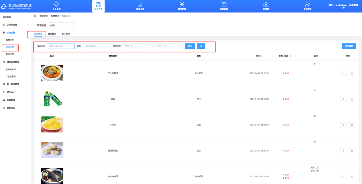Click the 查询 search button

coord(190,46)
